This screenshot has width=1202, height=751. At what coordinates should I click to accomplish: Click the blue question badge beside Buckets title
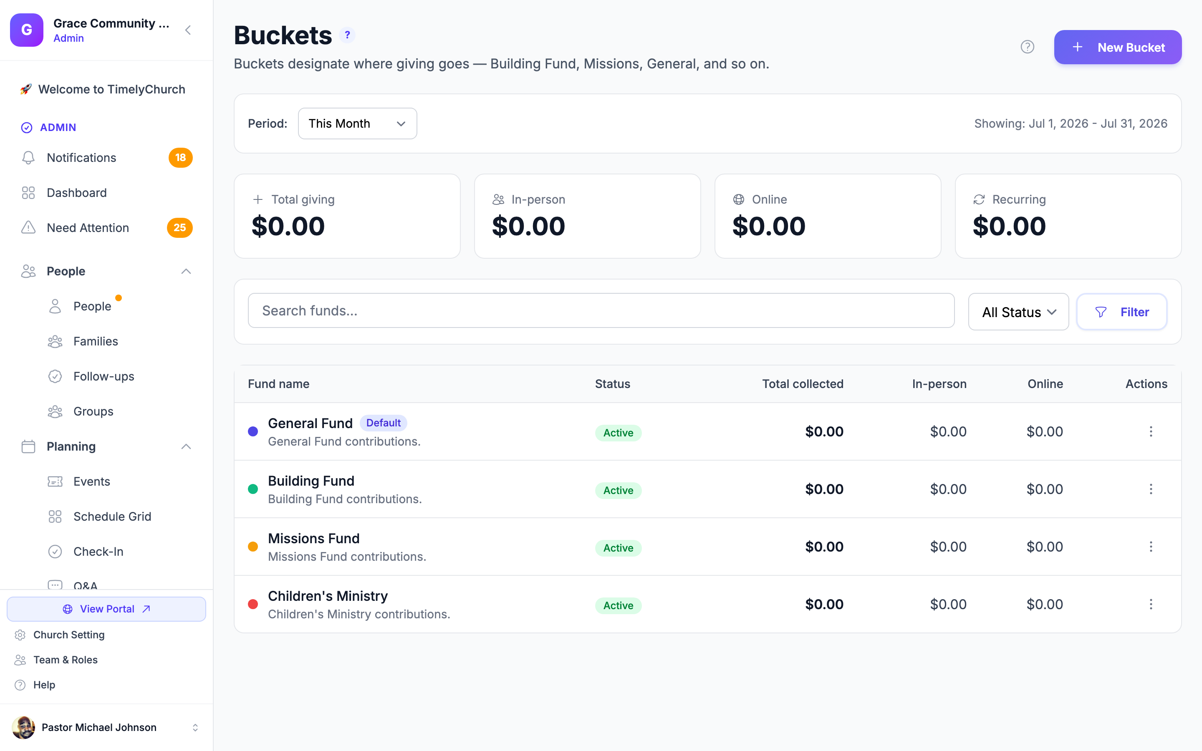pyautogui.click(x=347, y=35)
